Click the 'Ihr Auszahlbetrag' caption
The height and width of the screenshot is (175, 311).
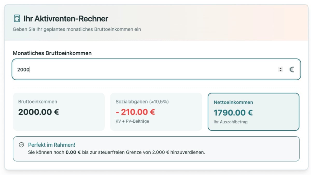(x=230, y=121)
